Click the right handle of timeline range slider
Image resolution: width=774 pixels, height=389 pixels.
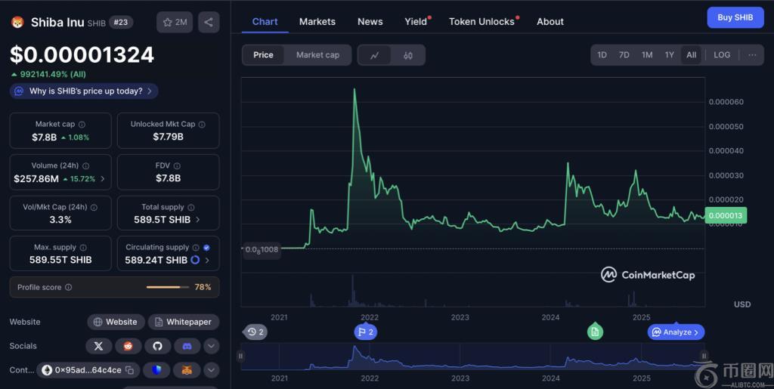click(704, 356)
